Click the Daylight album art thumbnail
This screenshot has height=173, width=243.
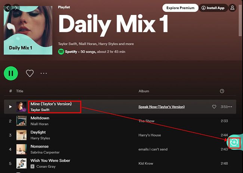[x=21, y=135]
